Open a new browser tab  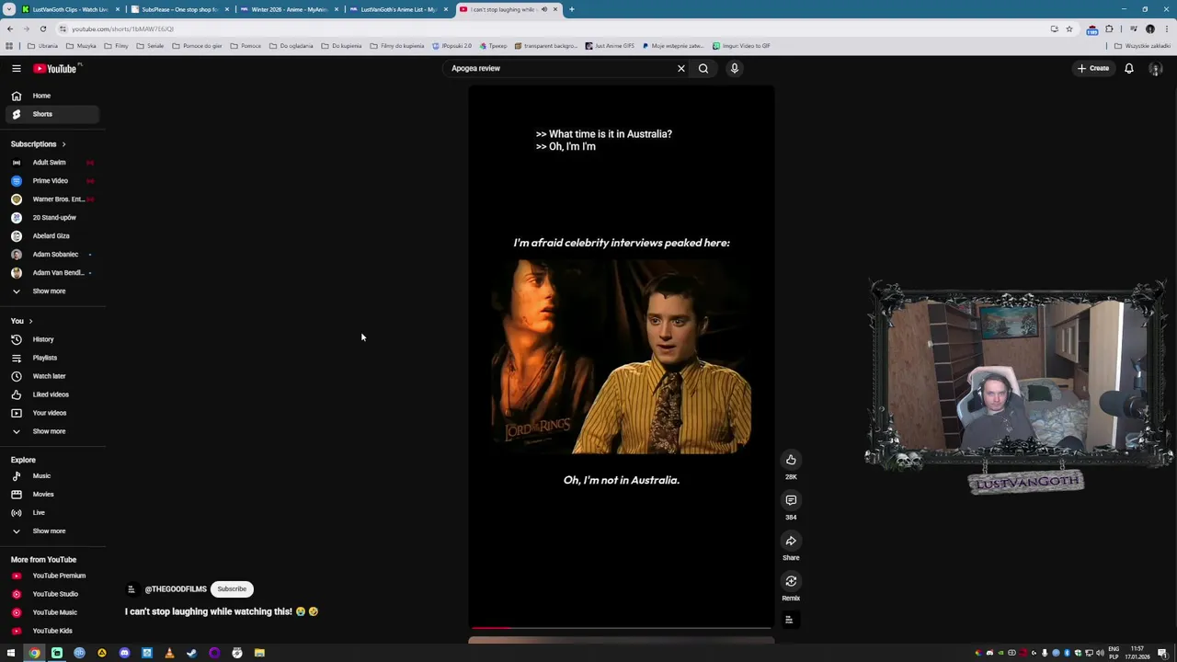click(x=571, y=9)
